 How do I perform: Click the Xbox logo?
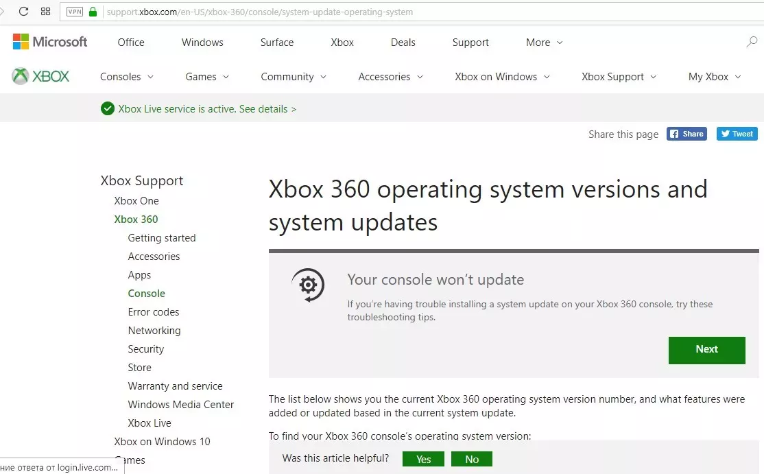[41, 76]
